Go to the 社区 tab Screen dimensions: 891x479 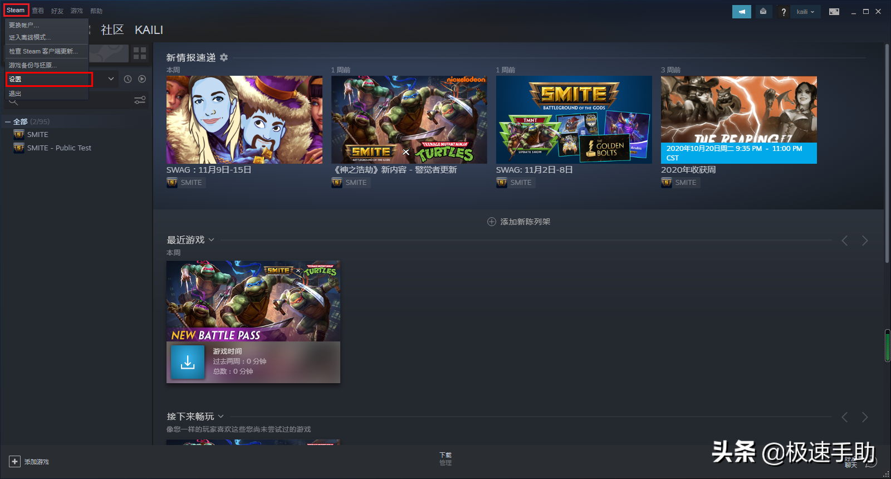pyautogui.click(x=112, y=30)
